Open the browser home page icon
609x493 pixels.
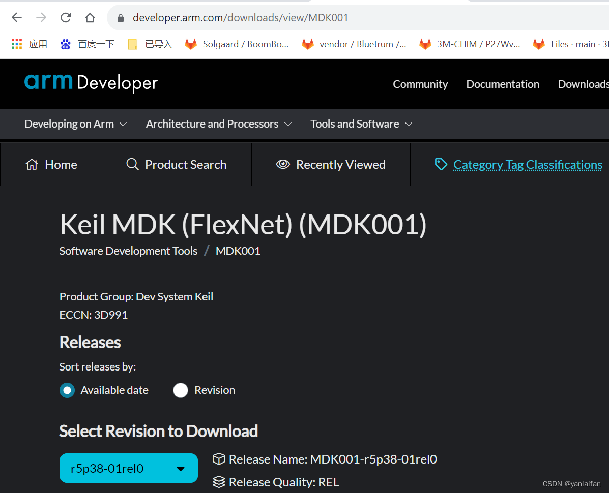pyautogui.click(x=90, y=17)
